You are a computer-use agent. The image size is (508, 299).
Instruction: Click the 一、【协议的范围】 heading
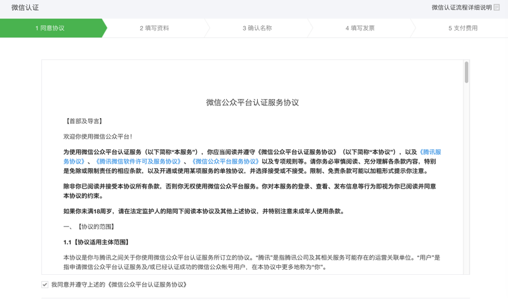click(x=90, y=227)
